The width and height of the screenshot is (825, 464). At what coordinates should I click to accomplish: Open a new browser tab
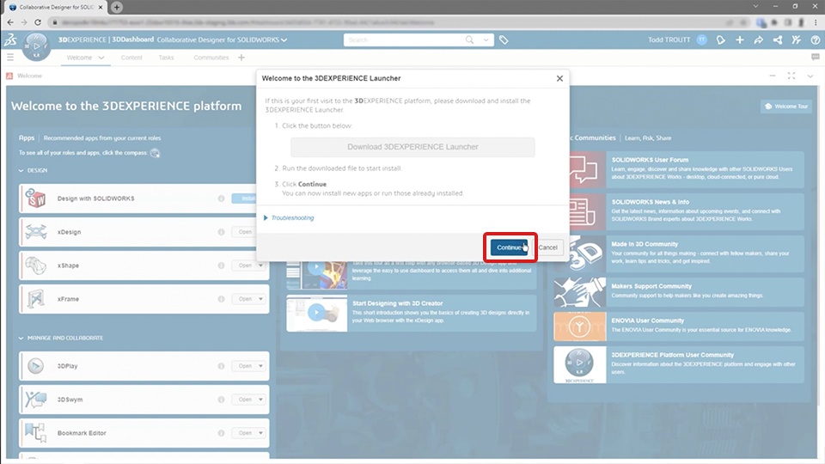tap(117, 8)
